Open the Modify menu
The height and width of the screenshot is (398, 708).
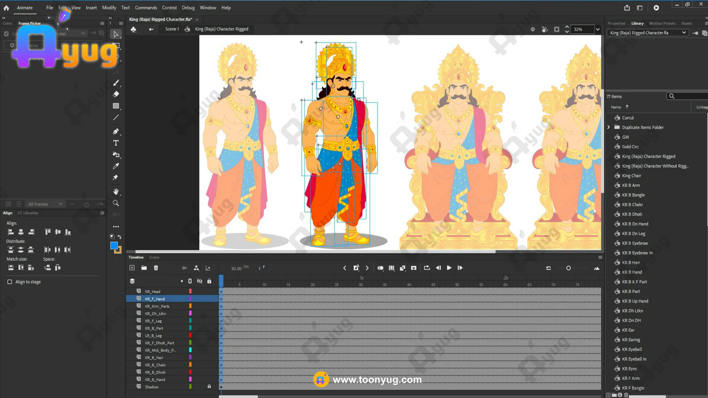(109, 8)
